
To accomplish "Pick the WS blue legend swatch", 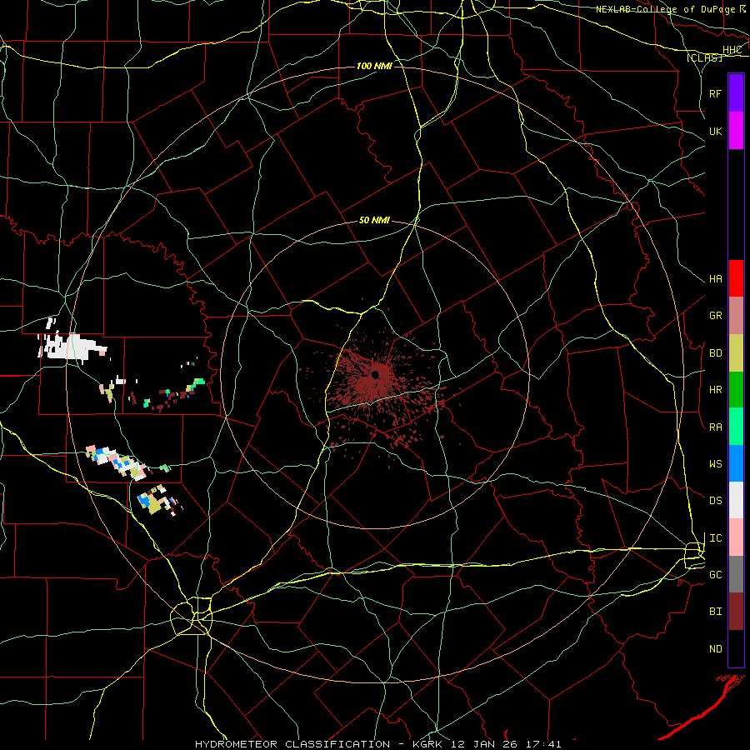I will [x=736, y=463].
